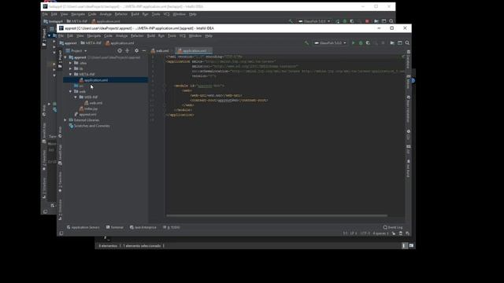Click the META-INF breadcrumb in navigation bar

(x=91, y=43)
